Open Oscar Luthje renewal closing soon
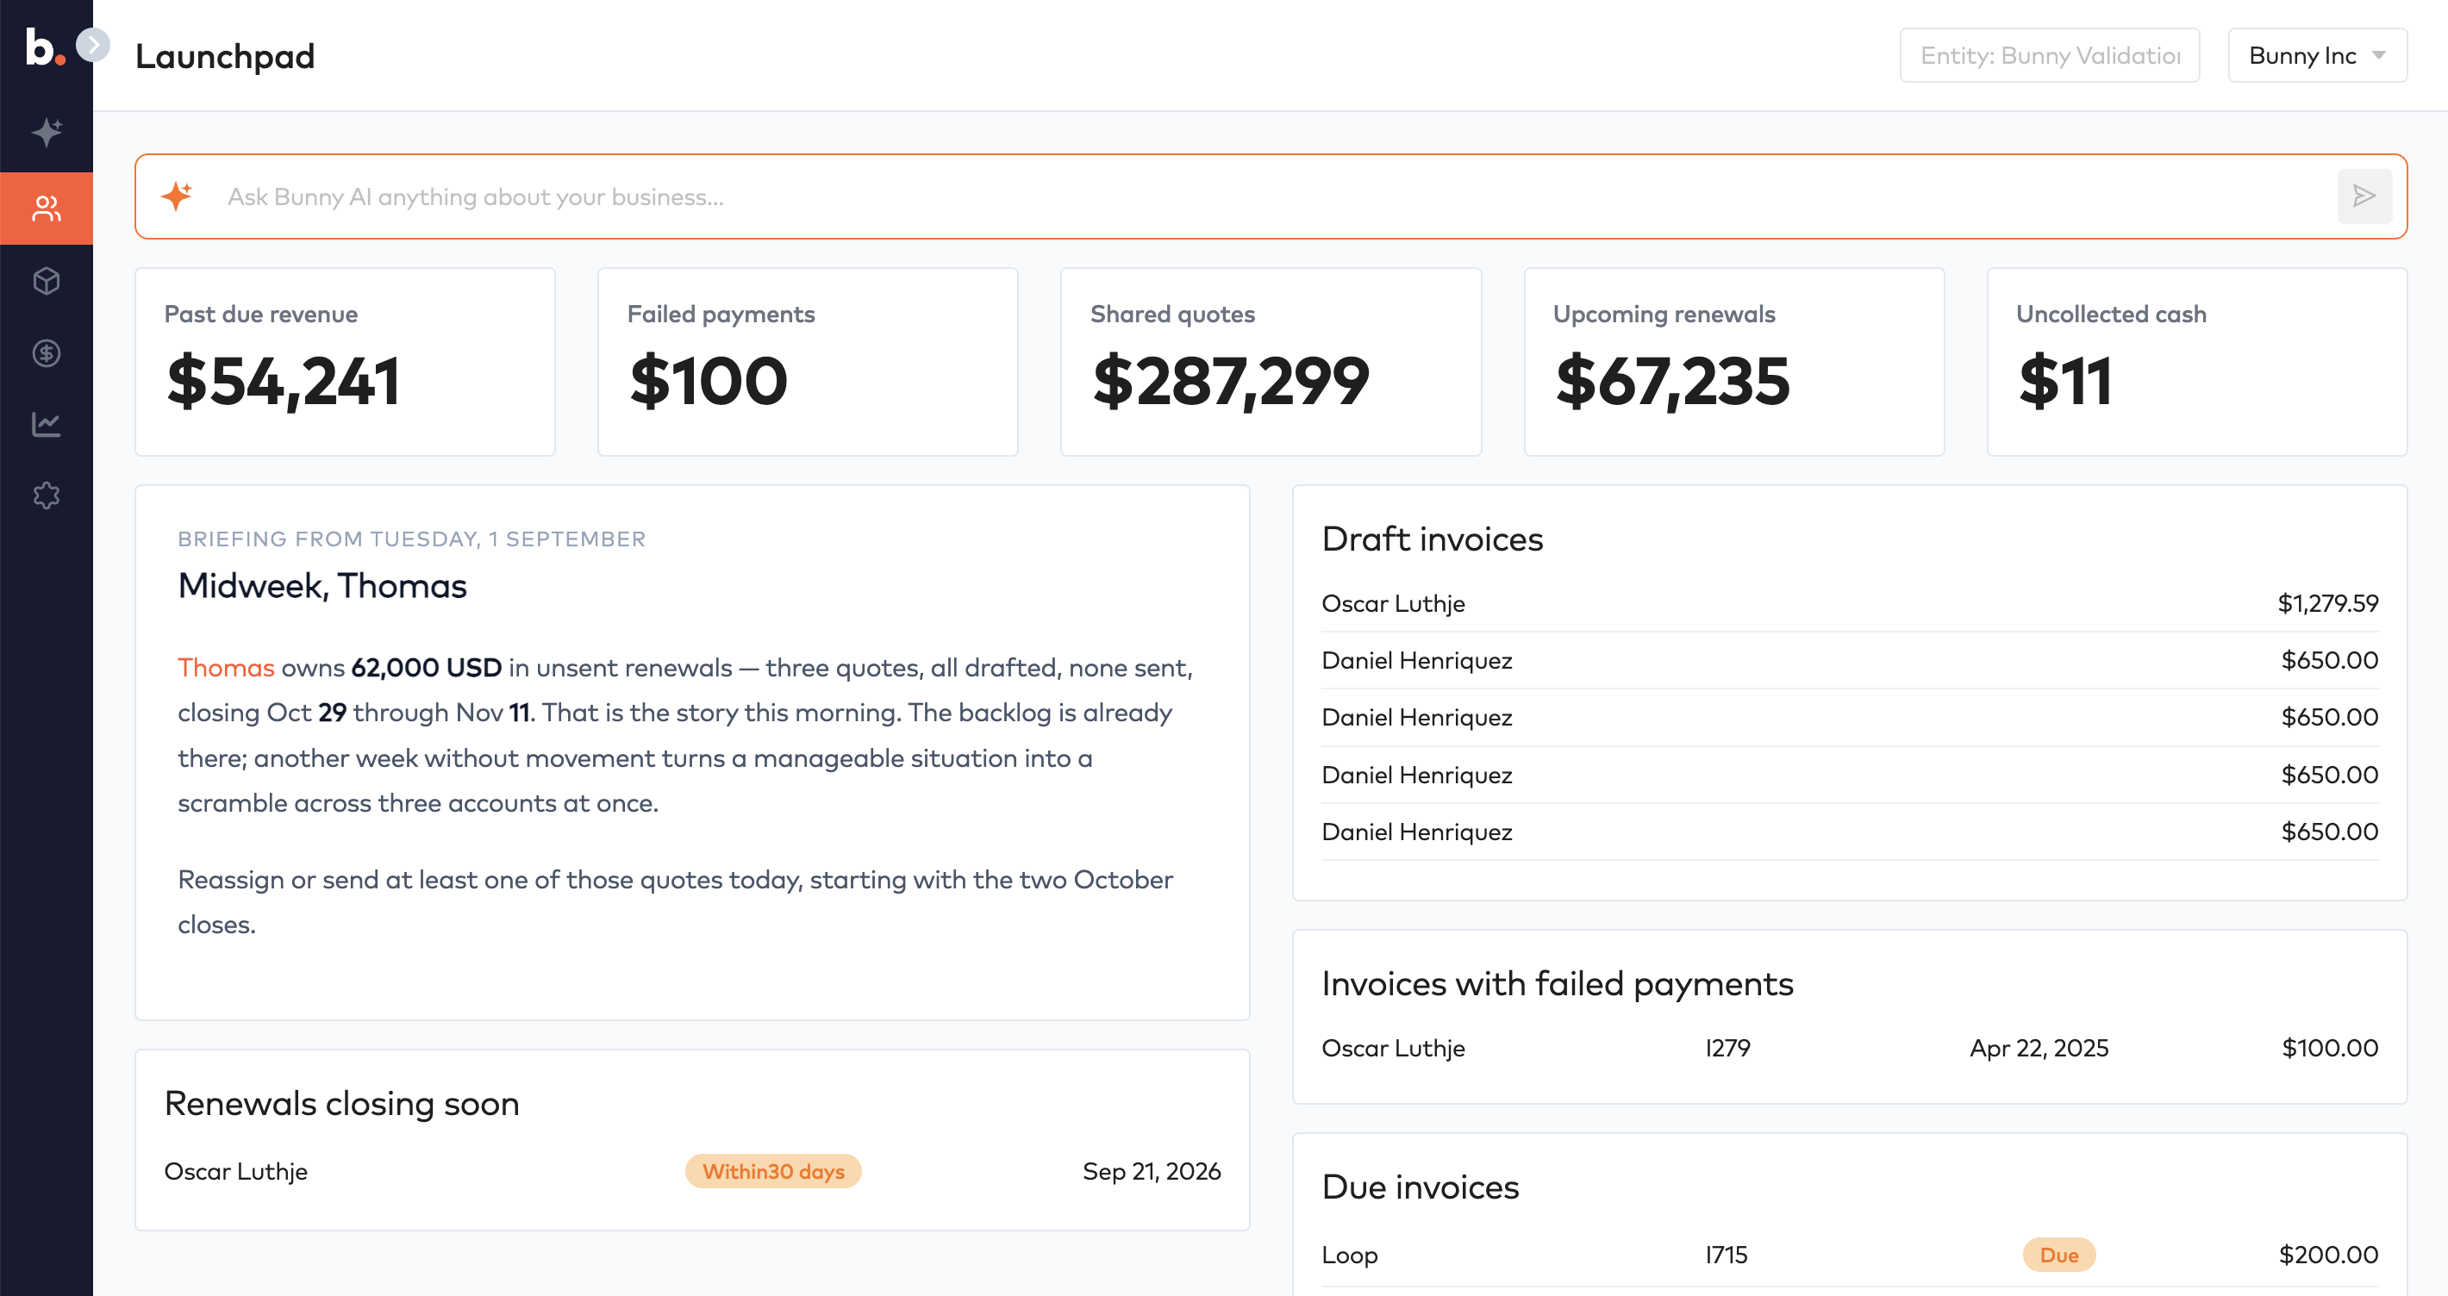Image resolution: width=2448 pixels, height=1296 pixels. tap(693, 1172)
